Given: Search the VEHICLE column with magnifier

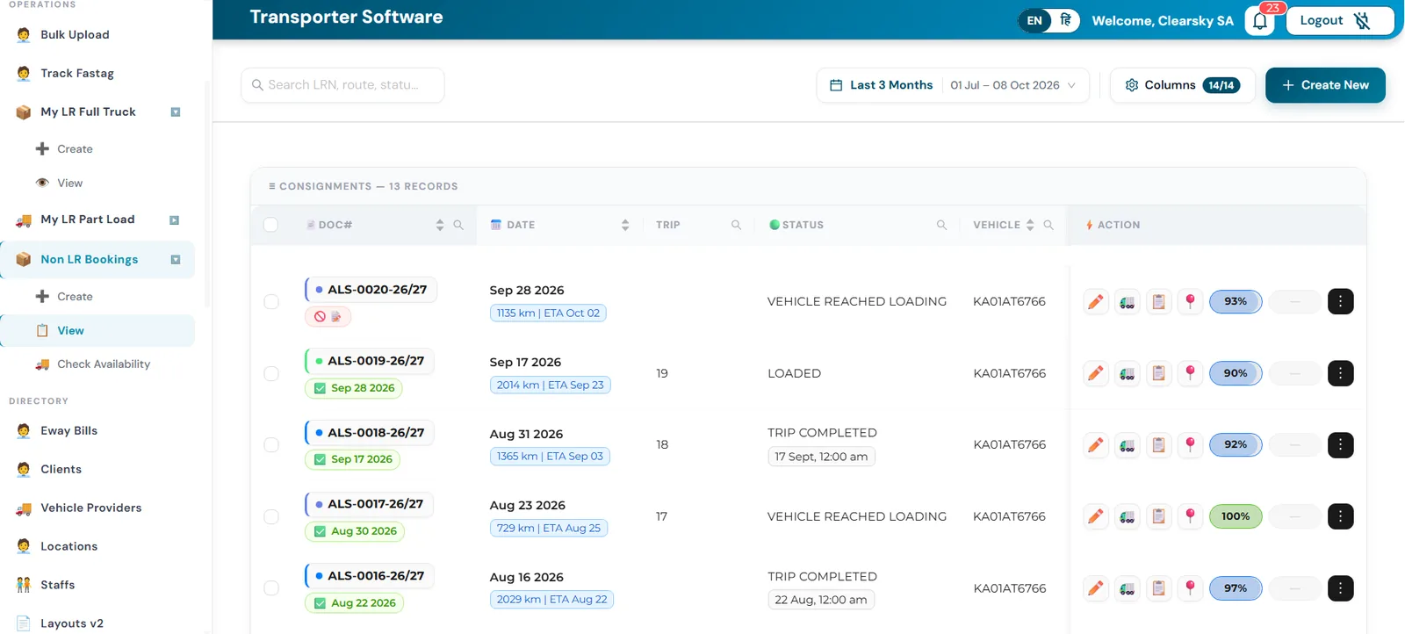Looking at the screenshot, I should click(x=1048, y=225).
